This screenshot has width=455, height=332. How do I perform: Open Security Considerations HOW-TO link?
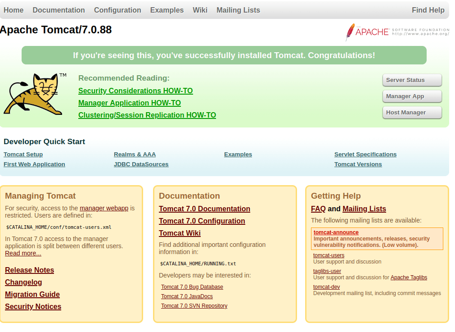(x=135, y=91)
